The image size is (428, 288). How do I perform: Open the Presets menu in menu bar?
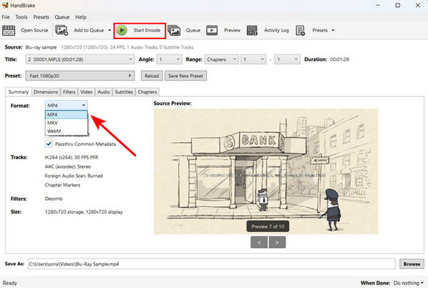pos(41,17)
